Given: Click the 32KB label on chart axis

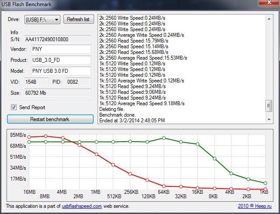Looking at the screenshot, I should pos(181,196).
